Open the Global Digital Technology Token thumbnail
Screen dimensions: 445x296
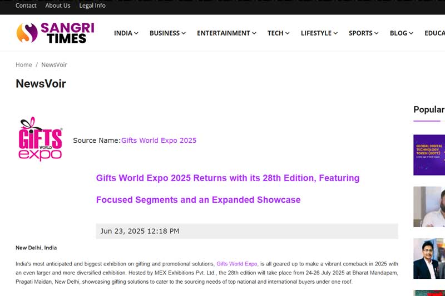(x=429, y=155)
